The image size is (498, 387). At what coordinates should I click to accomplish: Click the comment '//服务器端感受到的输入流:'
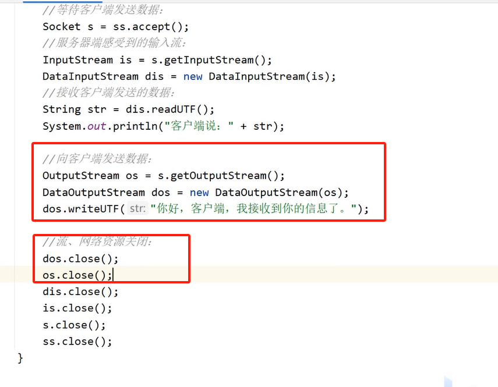pos(114,43)
